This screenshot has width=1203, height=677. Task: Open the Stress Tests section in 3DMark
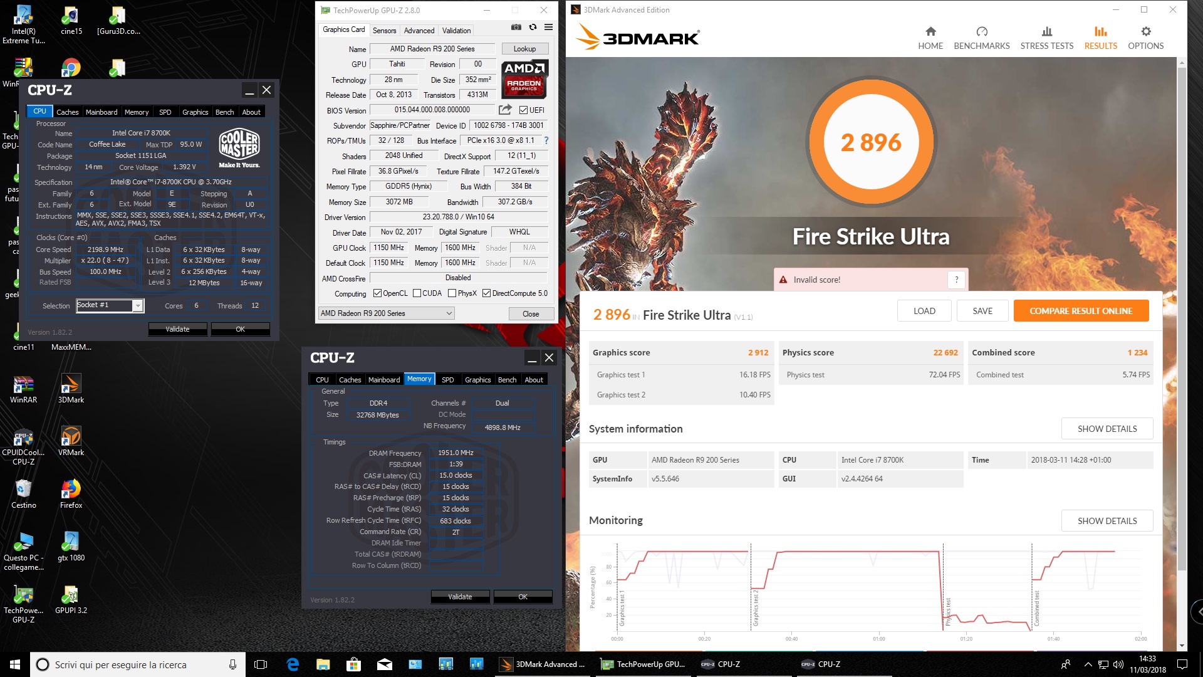click(1046, 38)
